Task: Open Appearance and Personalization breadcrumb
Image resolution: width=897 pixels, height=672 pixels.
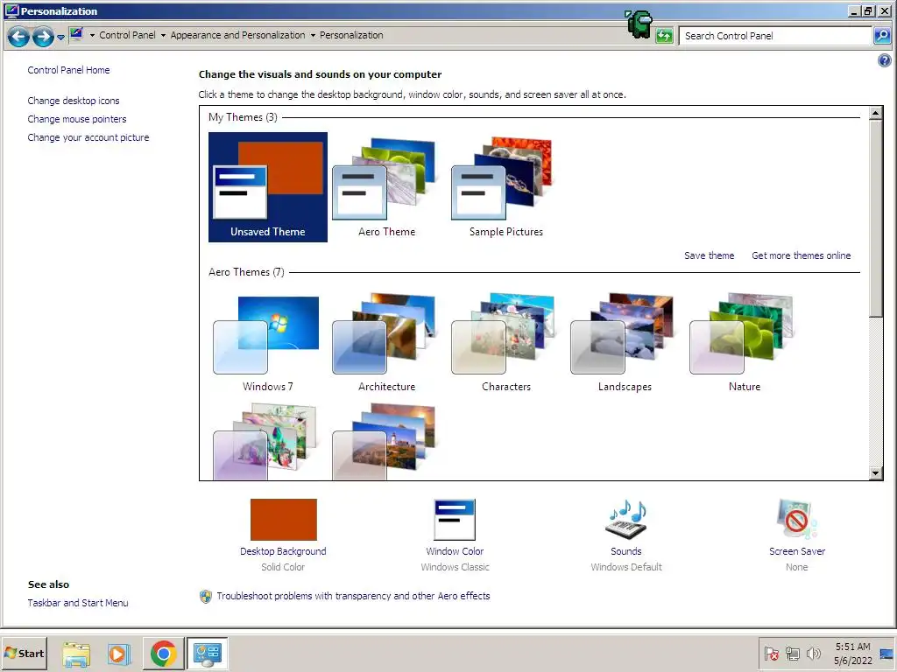Action: pyautogui.click(x=237, y=35)
